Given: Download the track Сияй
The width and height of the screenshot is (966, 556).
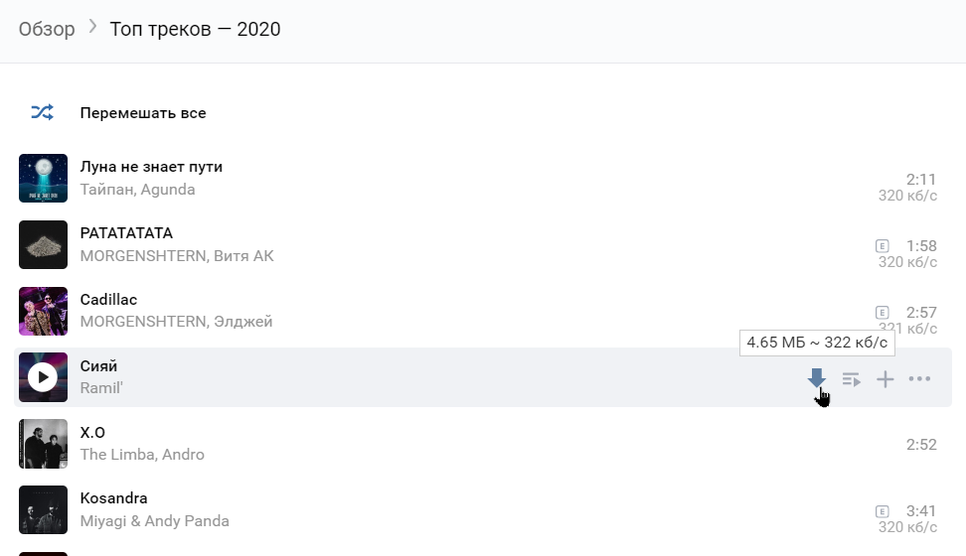Looking at the screenshot, I should click(817, 378).
